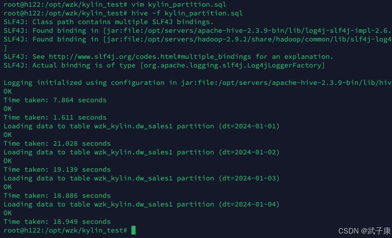The image size is (392, 238).
Task: Select the "Time taken: 7.864 seconds" line
Action: 55,100
